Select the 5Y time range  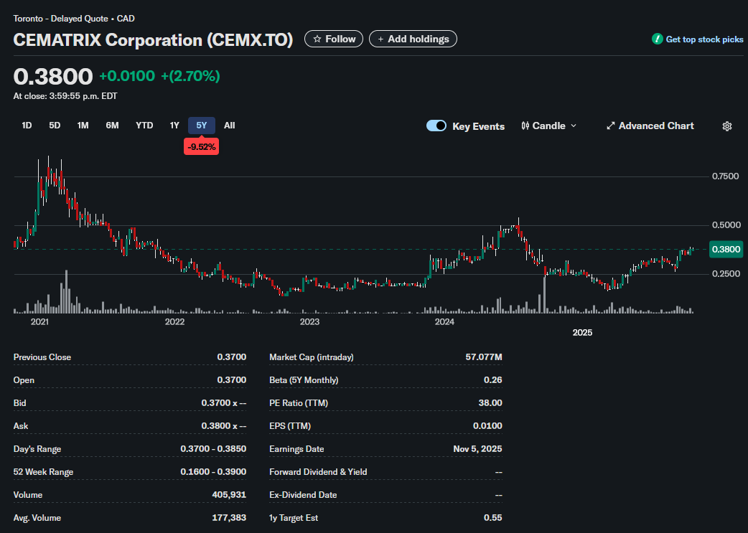click(201, 126)
